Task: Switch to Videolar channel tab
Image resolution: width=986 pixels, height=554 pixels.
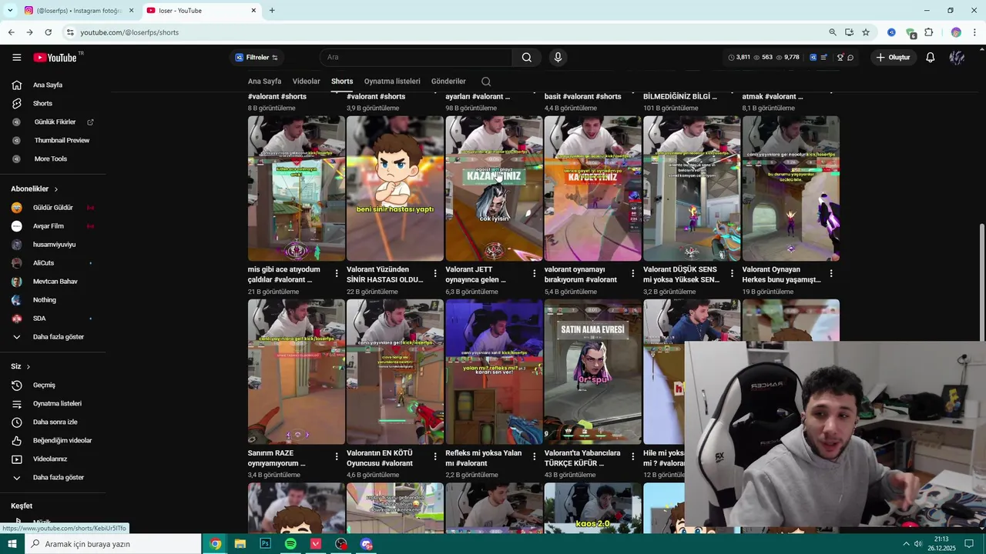Action: click(x=306, y=81)
